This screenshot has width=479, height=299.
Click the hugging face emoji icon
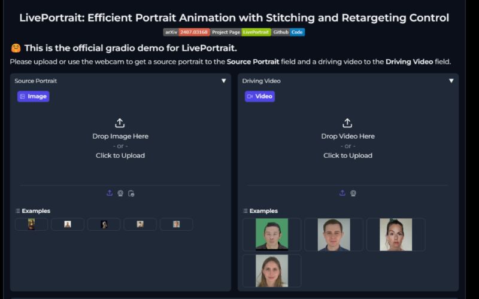(16, 48)
